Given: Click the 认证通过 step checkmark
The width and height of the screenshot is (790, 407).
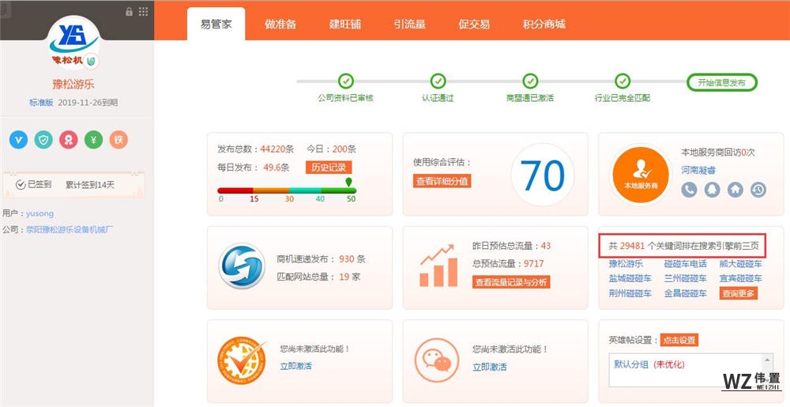Looking at the screenshot, I should point(438,81).
